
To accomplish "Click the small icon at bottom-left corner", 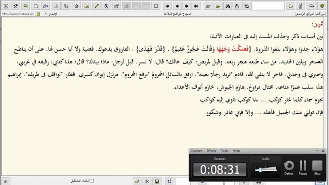I will [6, 181].
